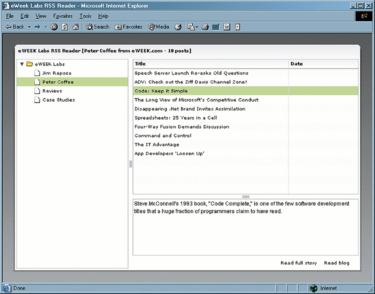Select 'Spreadsheets: 25 Years in a Cell'
Image resolution: width=375 pixels, height=294 pixels.
(x=245, y=117)
